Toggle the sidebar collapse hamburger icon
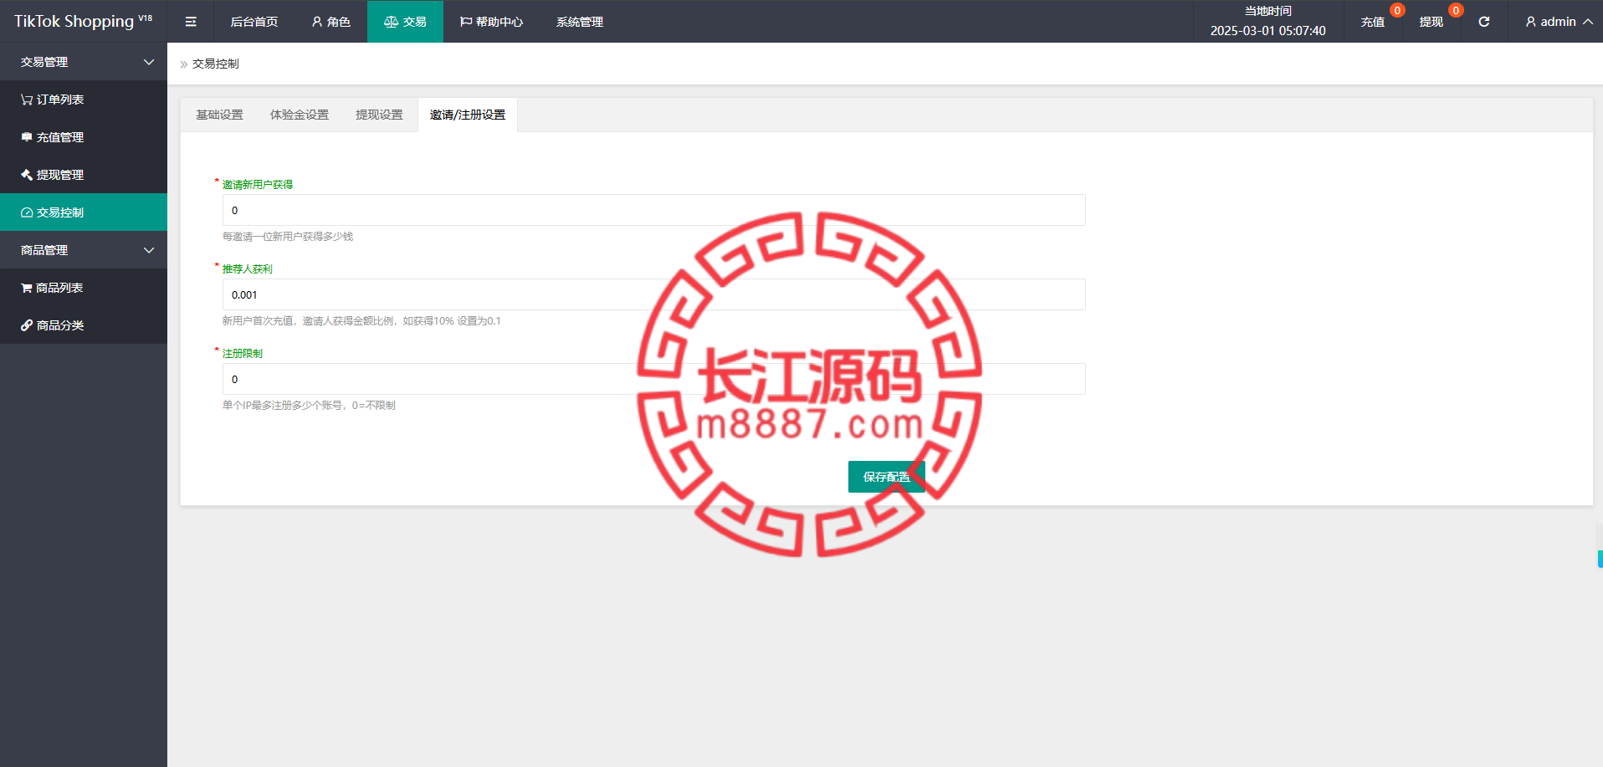1603x767 pixels. pyautogui.click(x=191, y=22)
